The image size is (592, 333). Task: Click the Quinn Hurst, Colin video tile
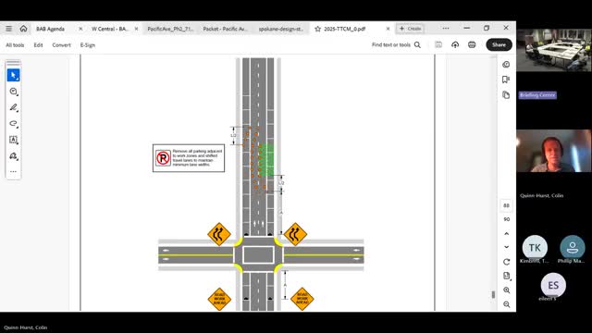[553, 151]
